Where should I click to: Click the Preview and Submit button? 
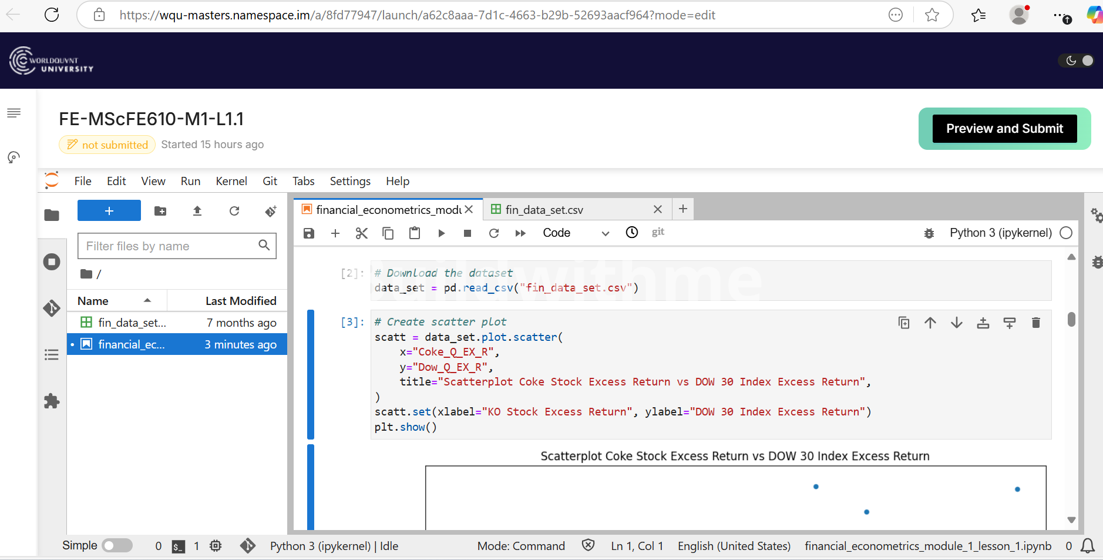[x=1004, y=129]
